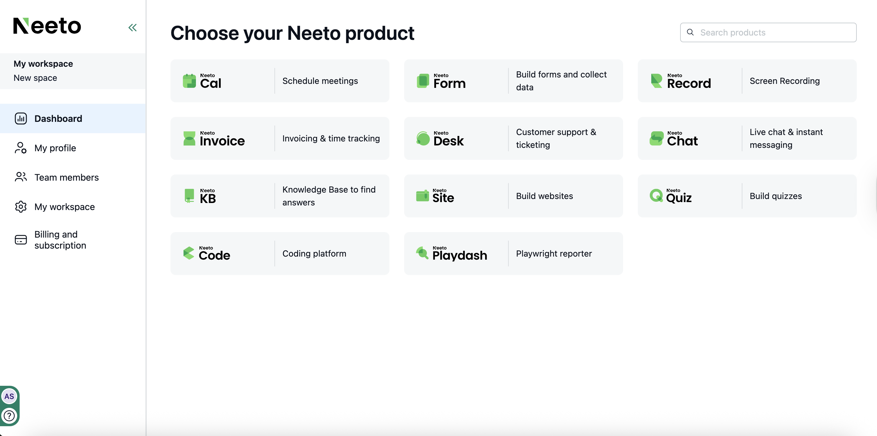Click the Neeto Code icon

[189, 254]
